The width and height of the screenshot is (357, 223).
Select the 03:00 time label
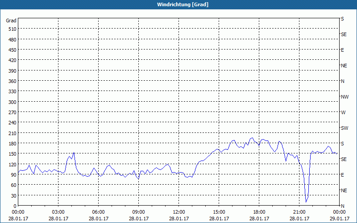[x=58, y=212]
